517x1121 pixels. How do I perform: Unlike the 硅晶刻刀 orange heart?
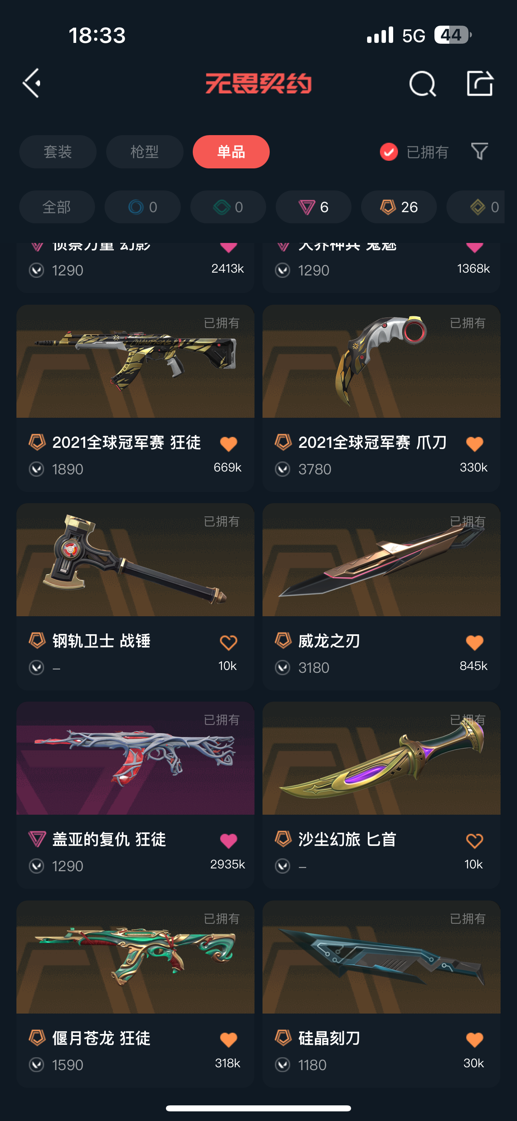pos(475,1040)
